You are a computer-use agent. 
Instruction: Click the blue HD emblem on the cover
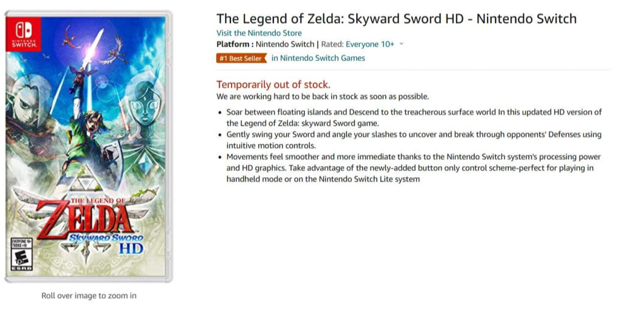click(131, 247)
